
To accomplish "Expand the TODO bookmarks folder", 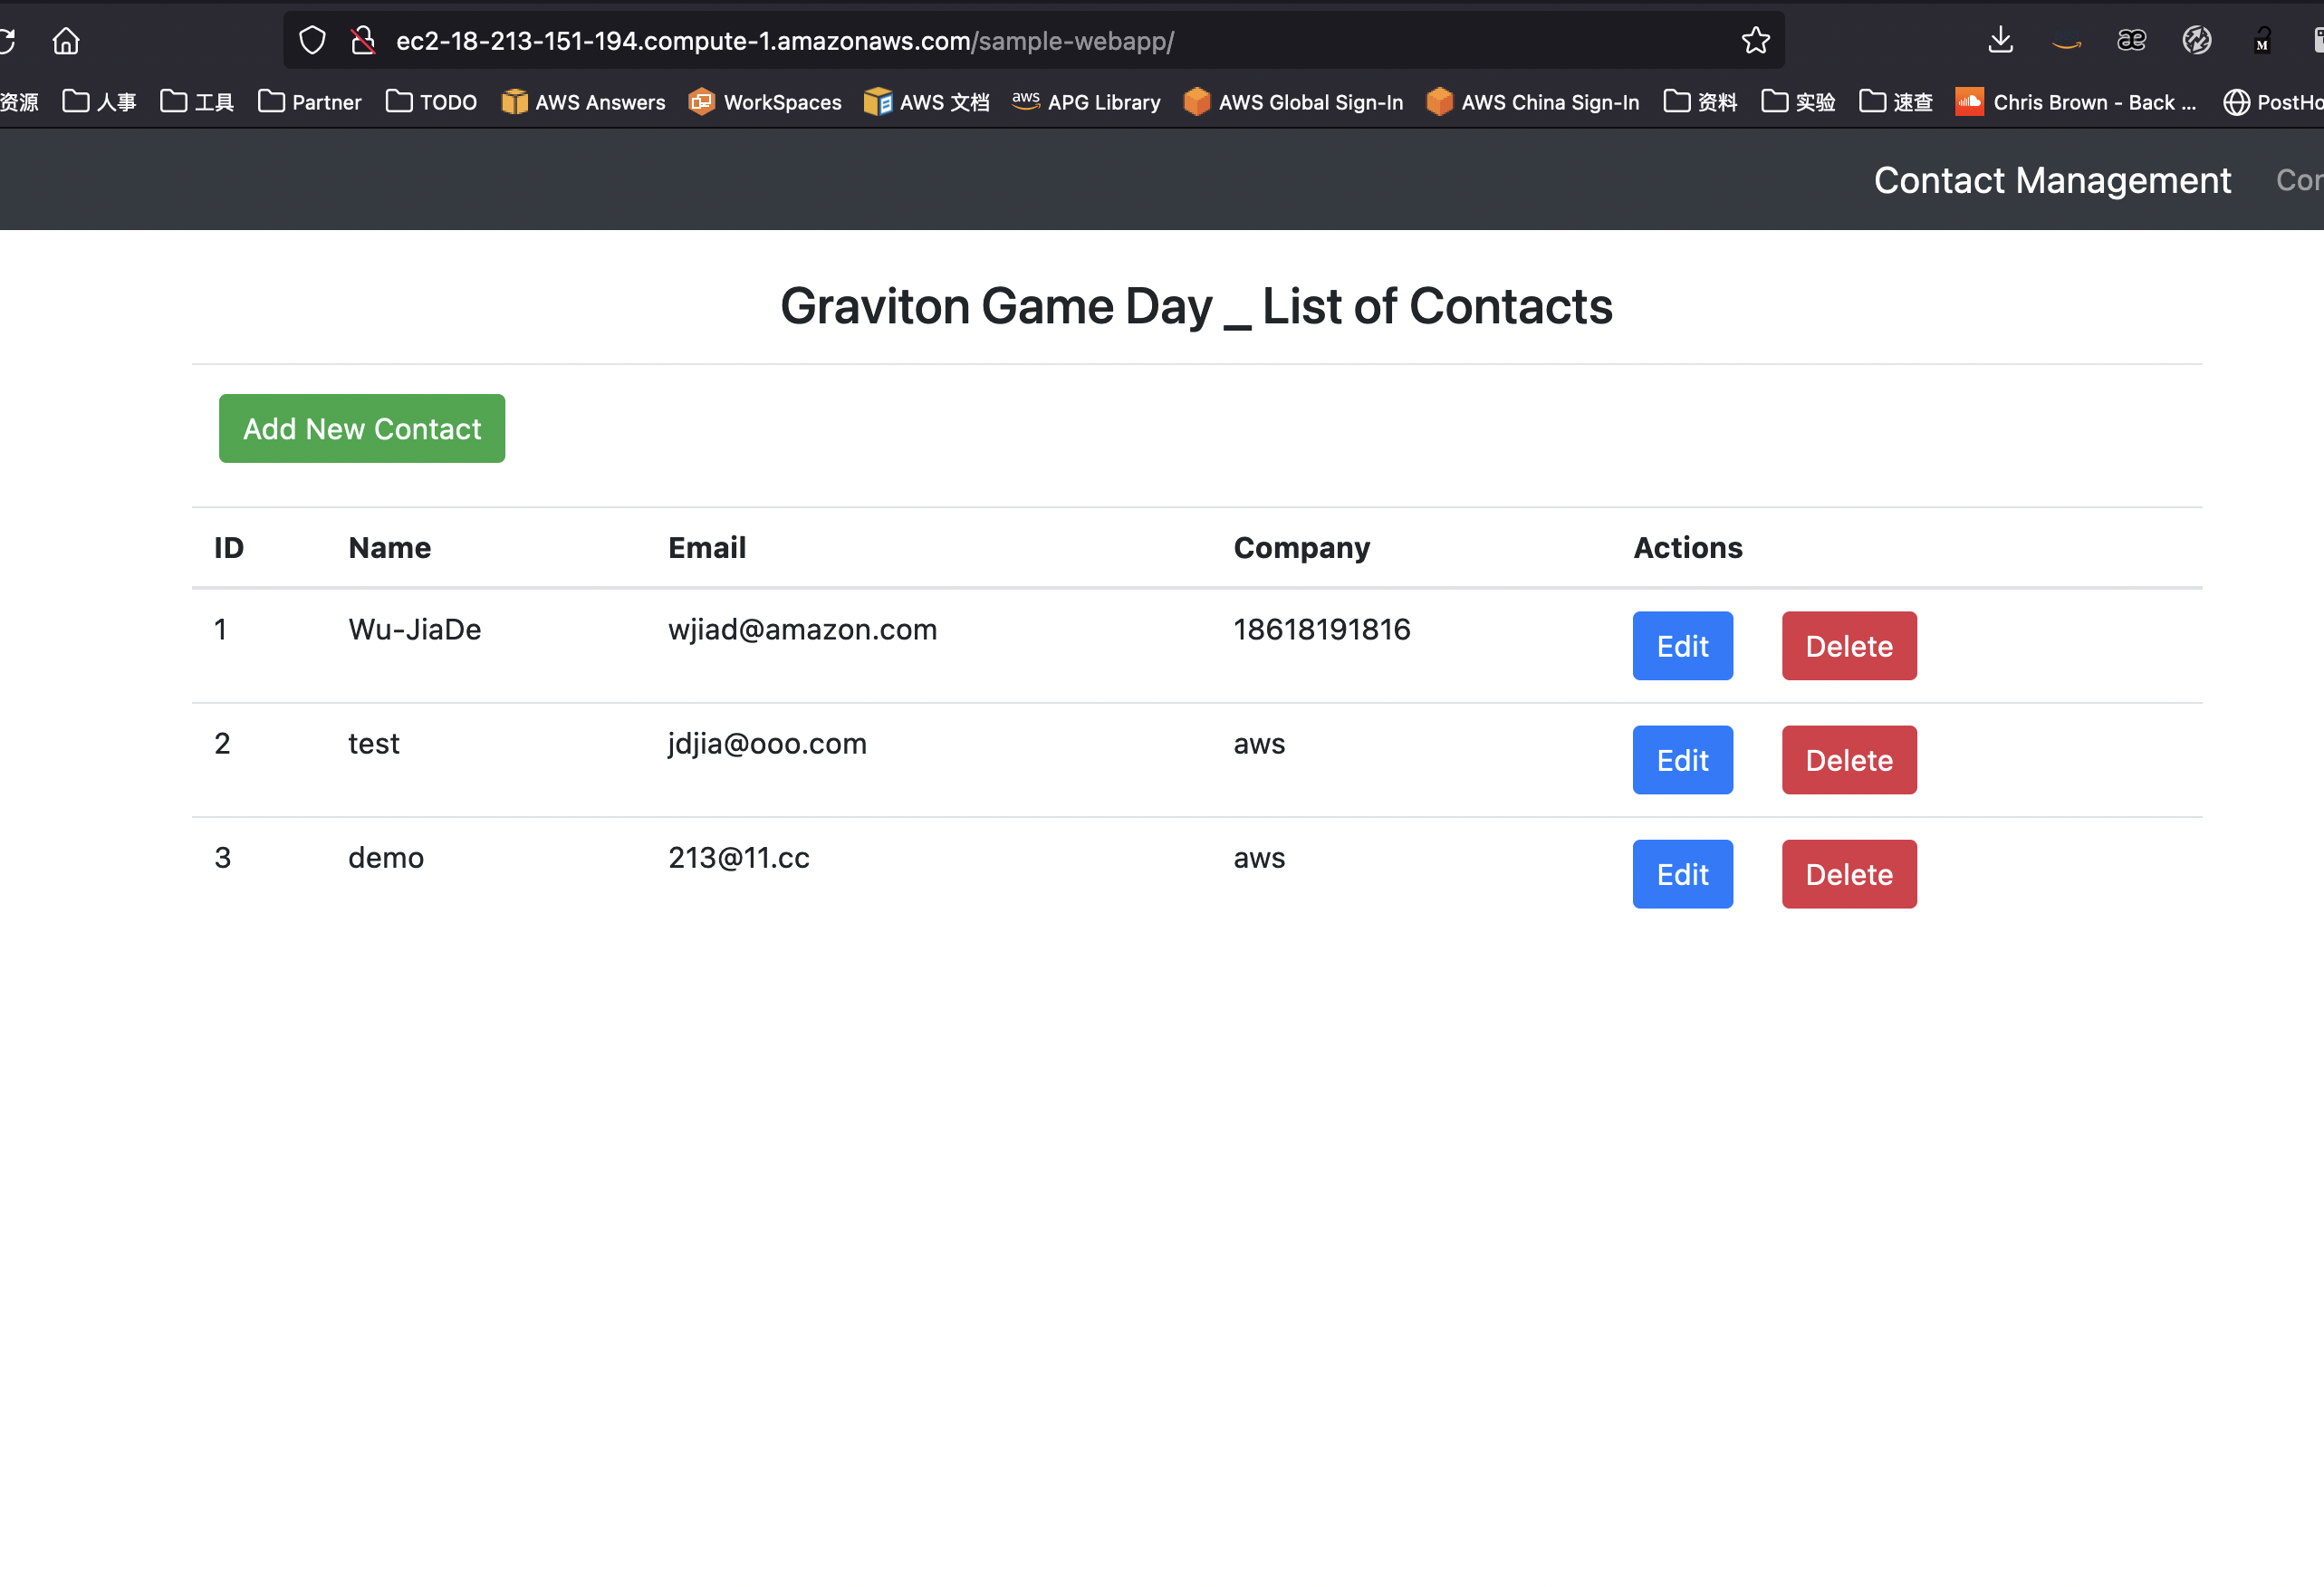I will coord(431,102).
